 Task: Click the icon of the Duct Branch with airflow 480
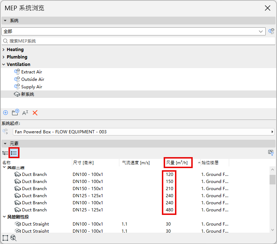[x=18, y=210]
